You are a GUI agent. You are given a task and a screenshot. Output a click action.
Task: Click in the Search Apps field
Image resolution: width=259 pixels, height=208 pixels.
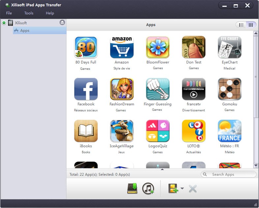click(x=229, y=174)
